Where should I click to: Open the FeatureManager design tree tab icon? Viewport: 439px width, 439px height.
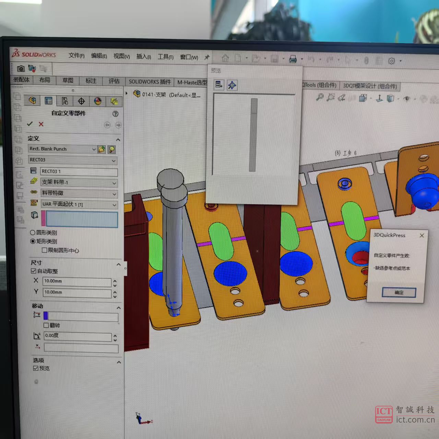32,100
